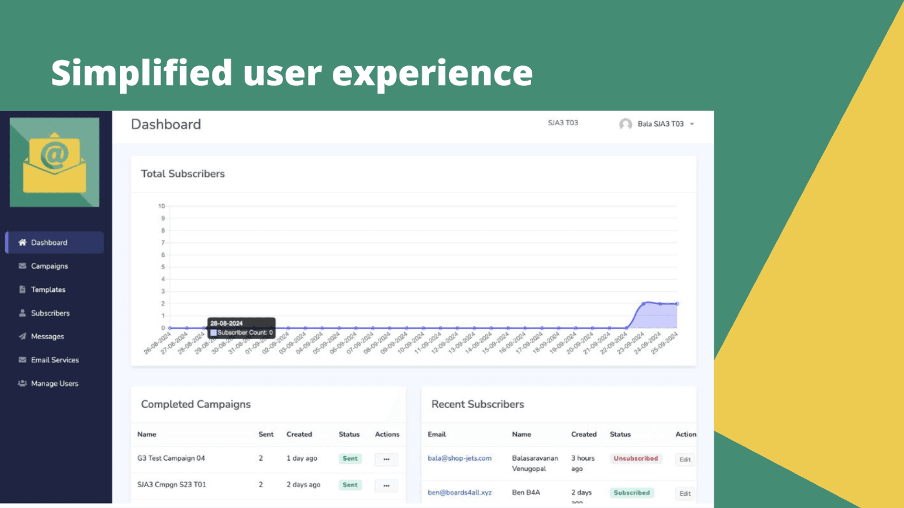
Task: Open actions menu for G3 Test Campaign 04
Action: (386, 459)
